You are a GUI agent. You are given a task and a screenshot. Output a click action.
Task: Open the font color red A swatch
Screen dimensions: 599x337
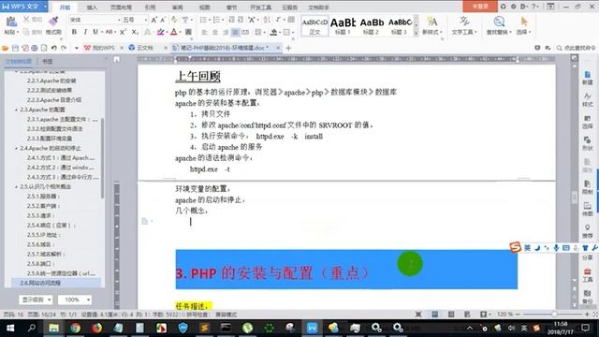[x=174, y=32]
